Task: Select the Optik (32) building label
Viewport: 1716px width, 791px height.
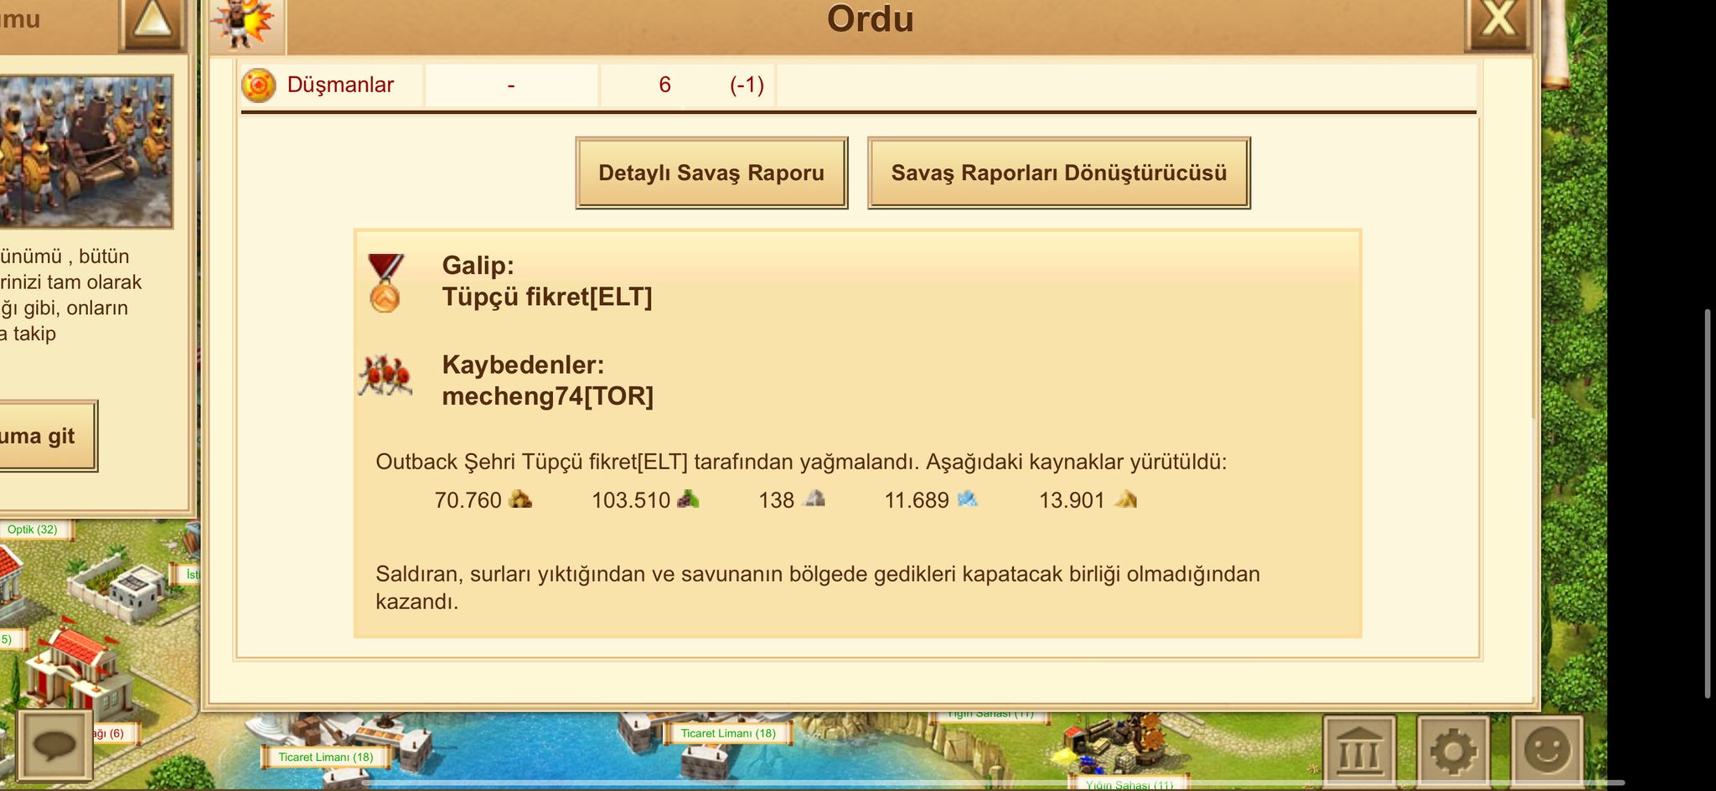Action: (32, 530)
